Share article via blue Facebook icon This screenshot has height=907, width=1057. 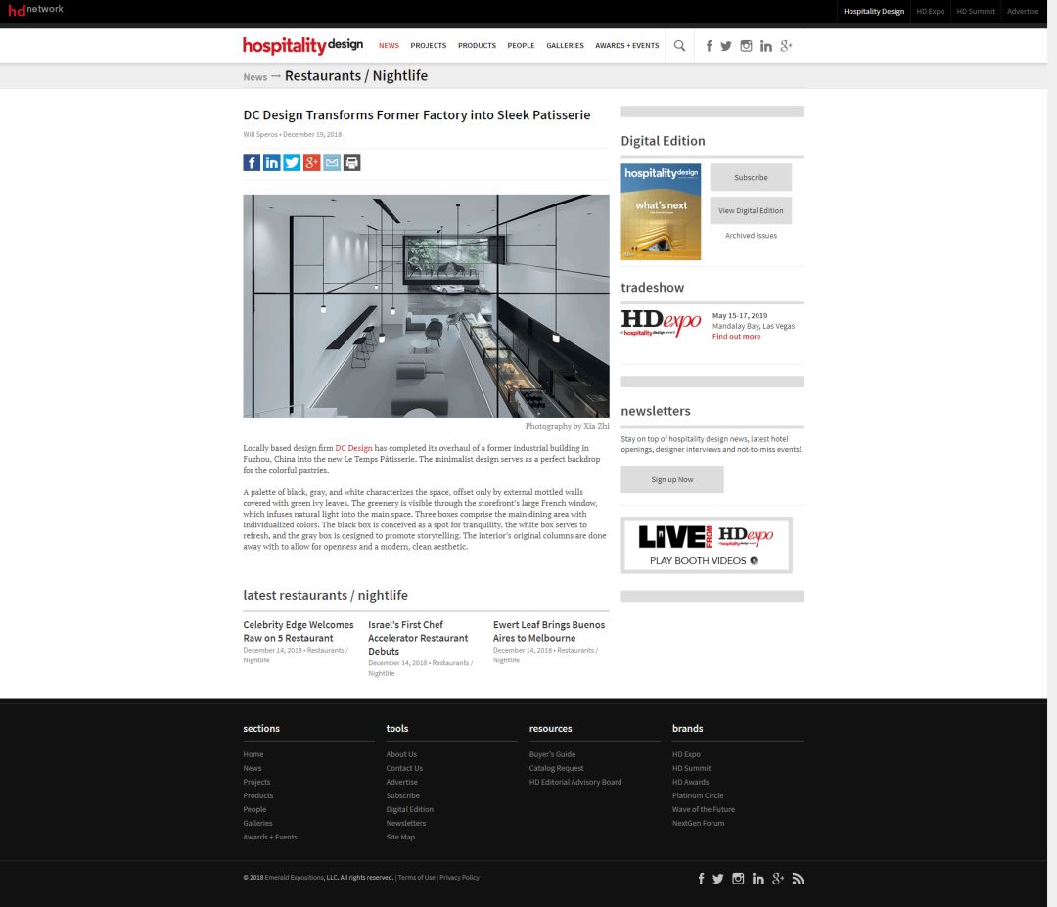pyautogui.click(x=252, y=162)
